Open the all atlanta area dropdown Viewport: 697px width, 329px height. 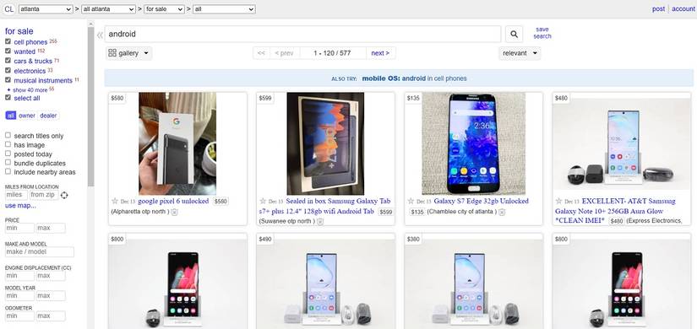point(109,9)
